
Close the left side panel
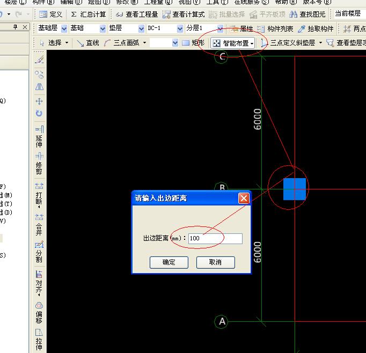point(25,27)
